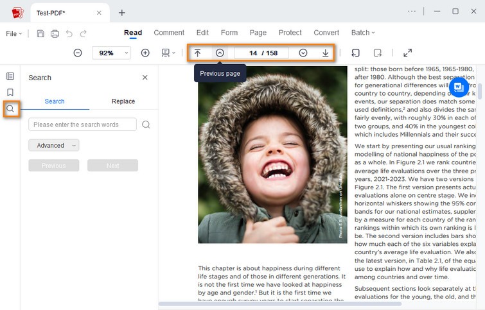Screen dimensions: 485x310
Task: Click the Save icon in the toolbar
Action: [x=40, y=33]
